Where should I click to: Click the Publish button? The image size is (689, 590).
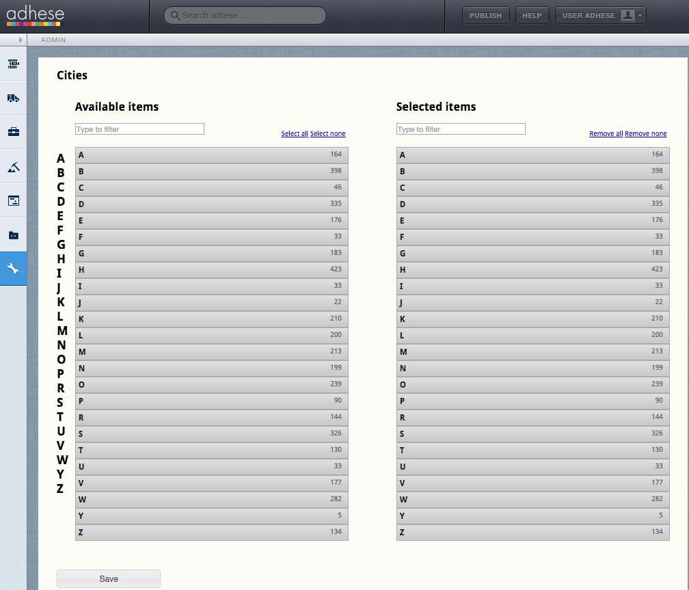485,16
